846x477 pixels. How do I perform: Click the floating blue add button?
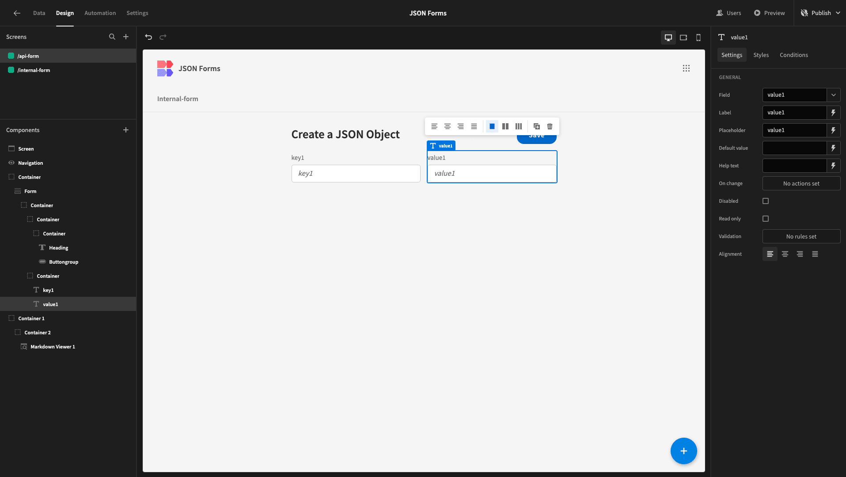(x=683, y=451)
